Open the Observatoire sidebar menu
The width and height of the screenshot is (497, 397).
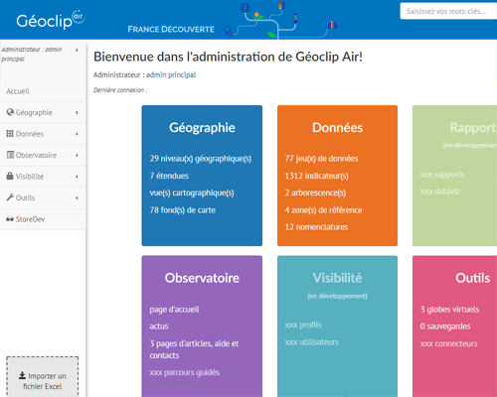[x=43, y=155]
